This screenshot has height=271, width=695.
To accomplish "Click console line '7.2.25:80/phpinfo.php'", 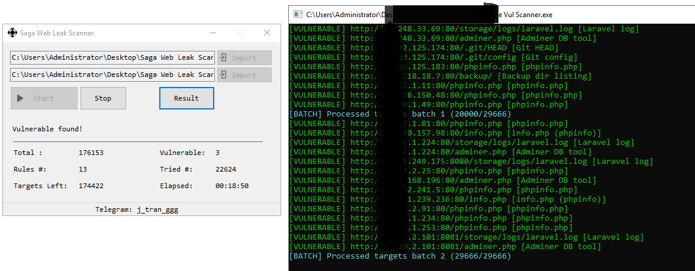I will tap(429, 171).
